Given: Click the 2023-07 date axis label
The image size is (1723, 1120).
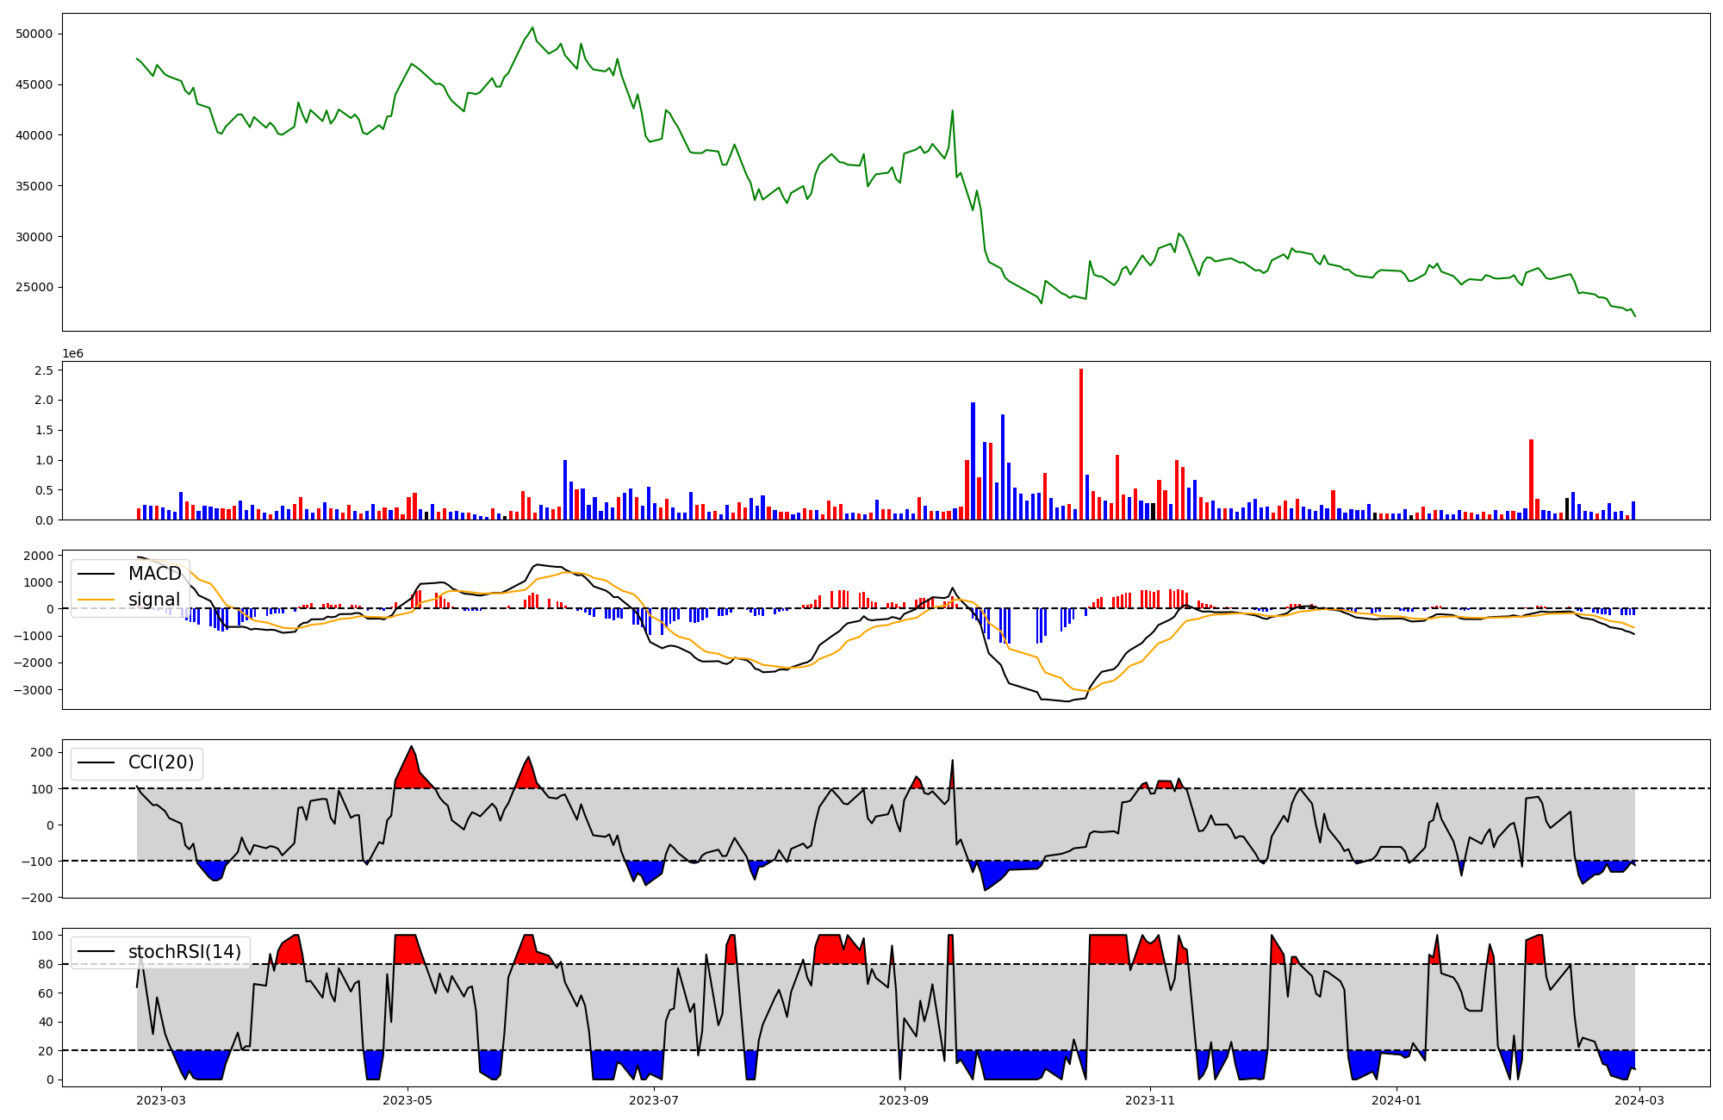Looking at the screenshot, I should pyautogui.click(x=654, y=1100).
